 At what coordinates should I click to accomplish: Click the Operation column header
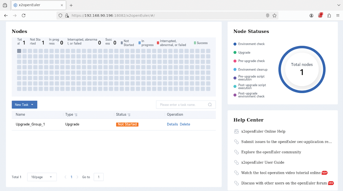(x=175, y=114)
